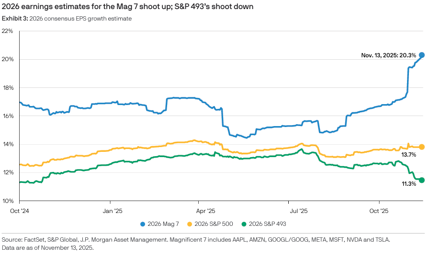430x255 pixels.
Task: Click the "Exhibit 3" subtitle text
Action: point(67,19)
